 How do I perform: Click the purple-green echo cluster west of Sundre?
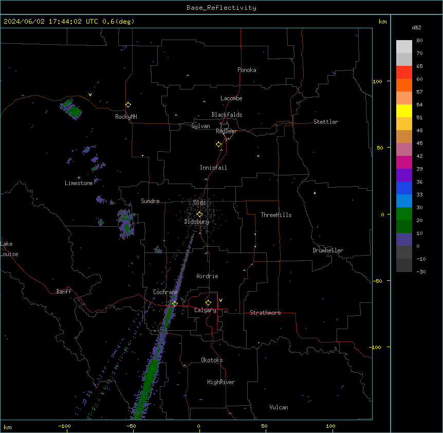tap(126, 224)
